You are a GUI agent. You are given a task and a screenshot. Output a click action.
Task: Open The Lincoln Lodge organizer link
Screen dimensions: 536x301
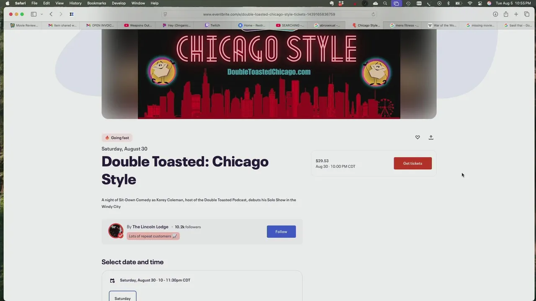point(150,227)
